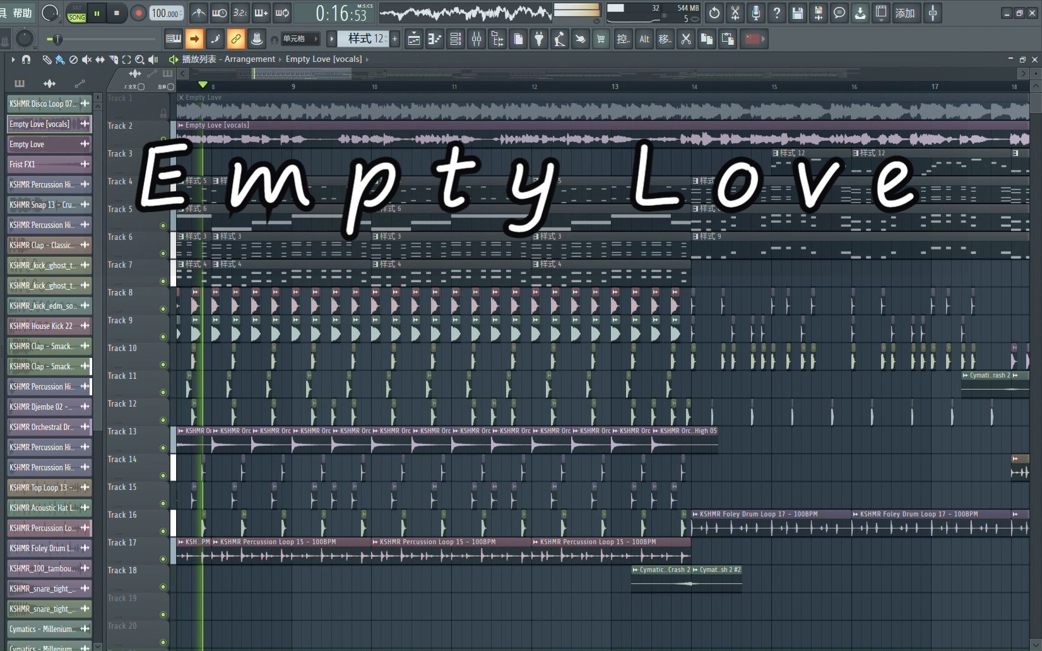Open the undo history icon

click(714, 13)
